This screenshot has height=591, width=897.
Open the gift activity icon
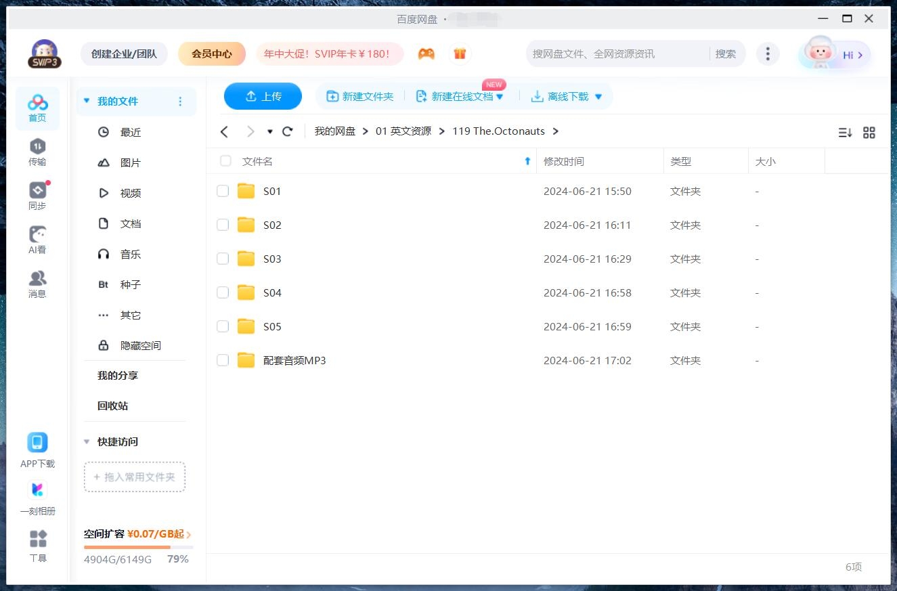(460, 53)
